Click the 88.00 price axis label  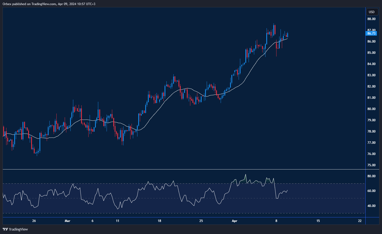(371, 19)
